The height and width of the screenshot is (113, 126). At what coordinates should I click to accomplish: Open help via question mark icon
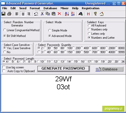(x=95, y=14)
